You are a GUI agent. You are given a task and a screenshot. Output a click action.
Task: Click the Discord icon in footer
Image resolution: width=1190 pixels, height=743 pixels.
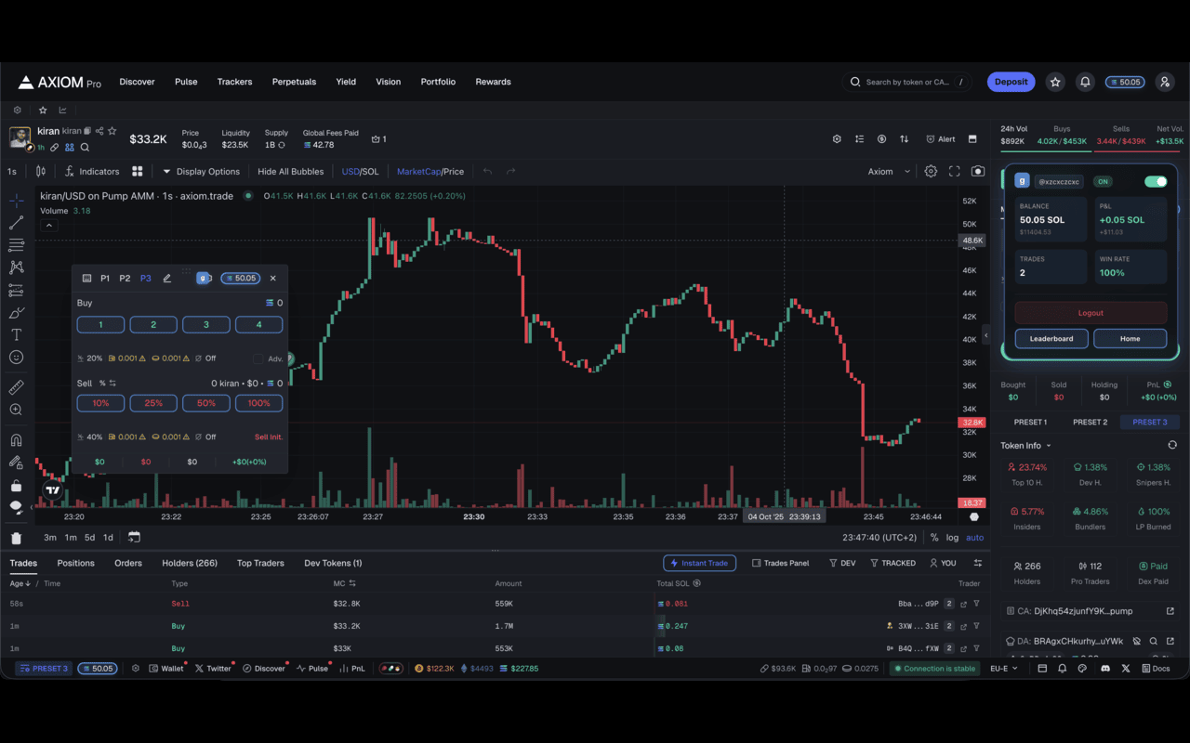click(x=1105, y=669)
